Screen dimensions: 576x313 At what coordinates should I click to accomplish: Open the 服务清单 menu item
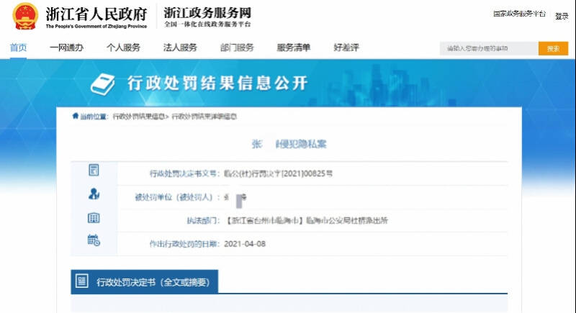(294, 48)
